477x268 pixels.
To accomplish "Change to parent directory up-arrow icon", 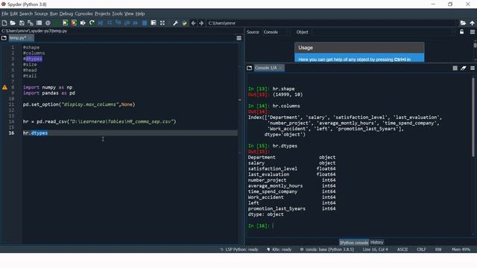I will (472, 23).
